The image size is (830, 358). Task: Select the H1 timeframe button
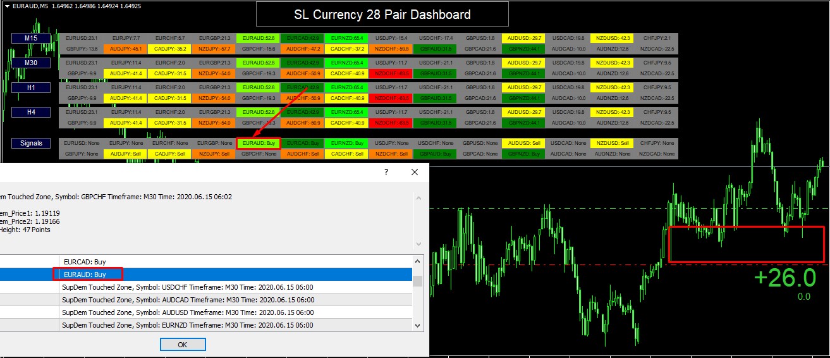coord(31,87)
